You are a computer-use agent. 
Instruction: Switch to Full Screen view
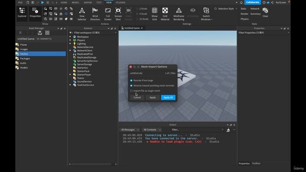click(108, 14)
